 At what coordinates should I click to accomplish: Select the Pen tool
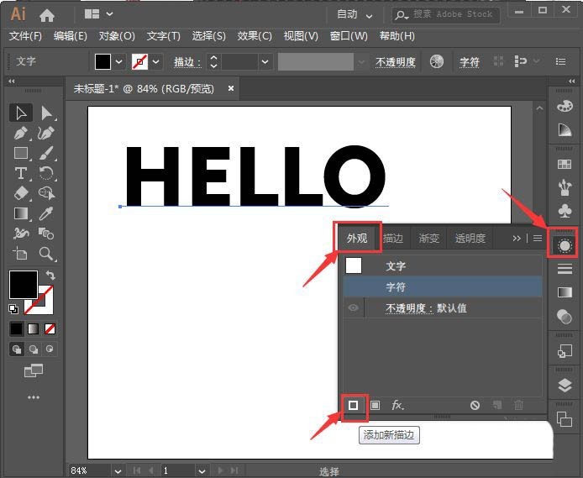point(21,133)
